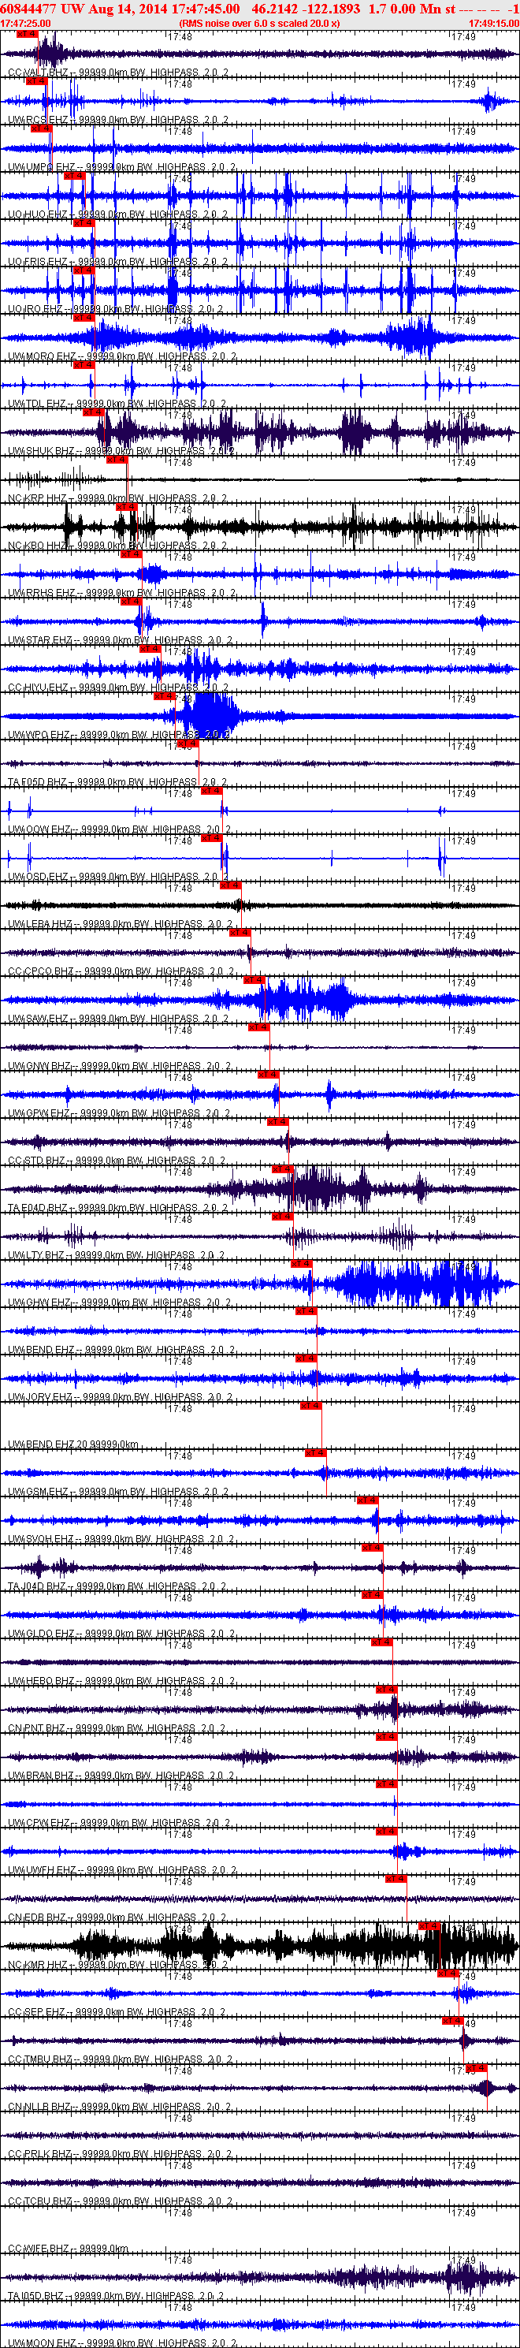Click the UW.WPO.EHZ station label
The width and height of the screenshot is (520, 2348).
pyautogui.click(x=119, y=735)
